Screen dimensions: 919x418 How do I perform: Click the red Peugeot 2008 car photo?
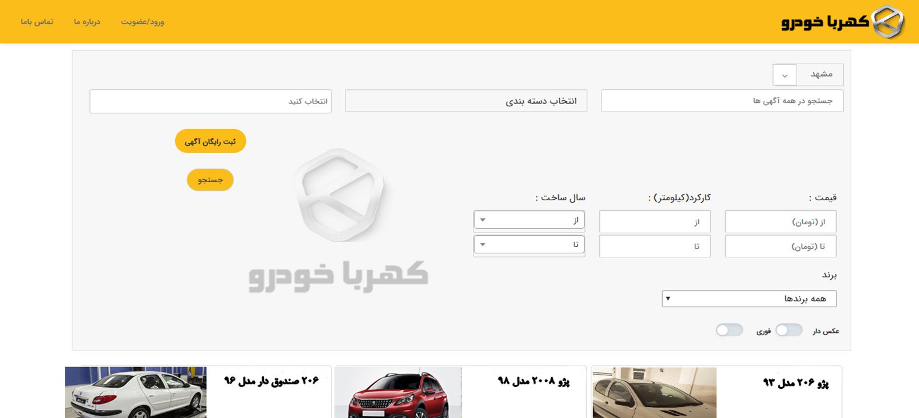coord(398,392)
